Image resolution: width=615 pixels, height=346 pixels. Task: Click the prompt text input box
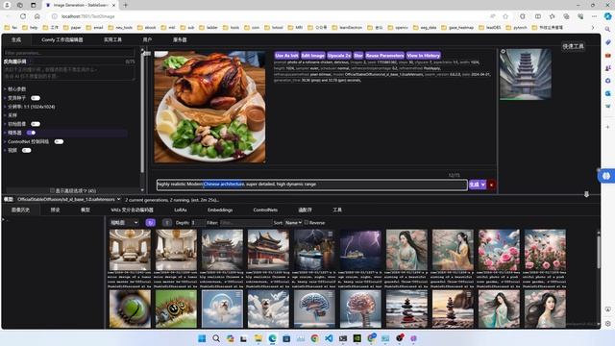coord(312,185)
